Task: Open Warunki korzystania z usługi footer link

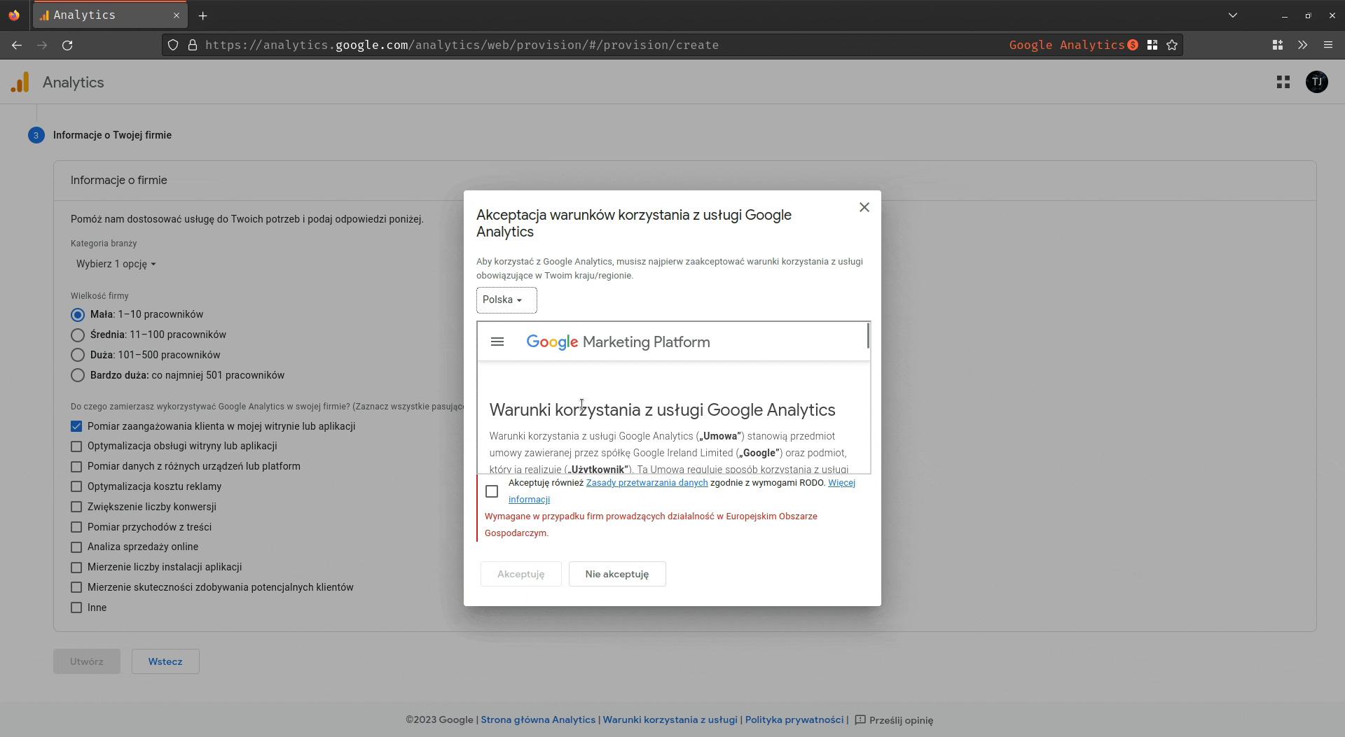Action: (x=670, y=720)
